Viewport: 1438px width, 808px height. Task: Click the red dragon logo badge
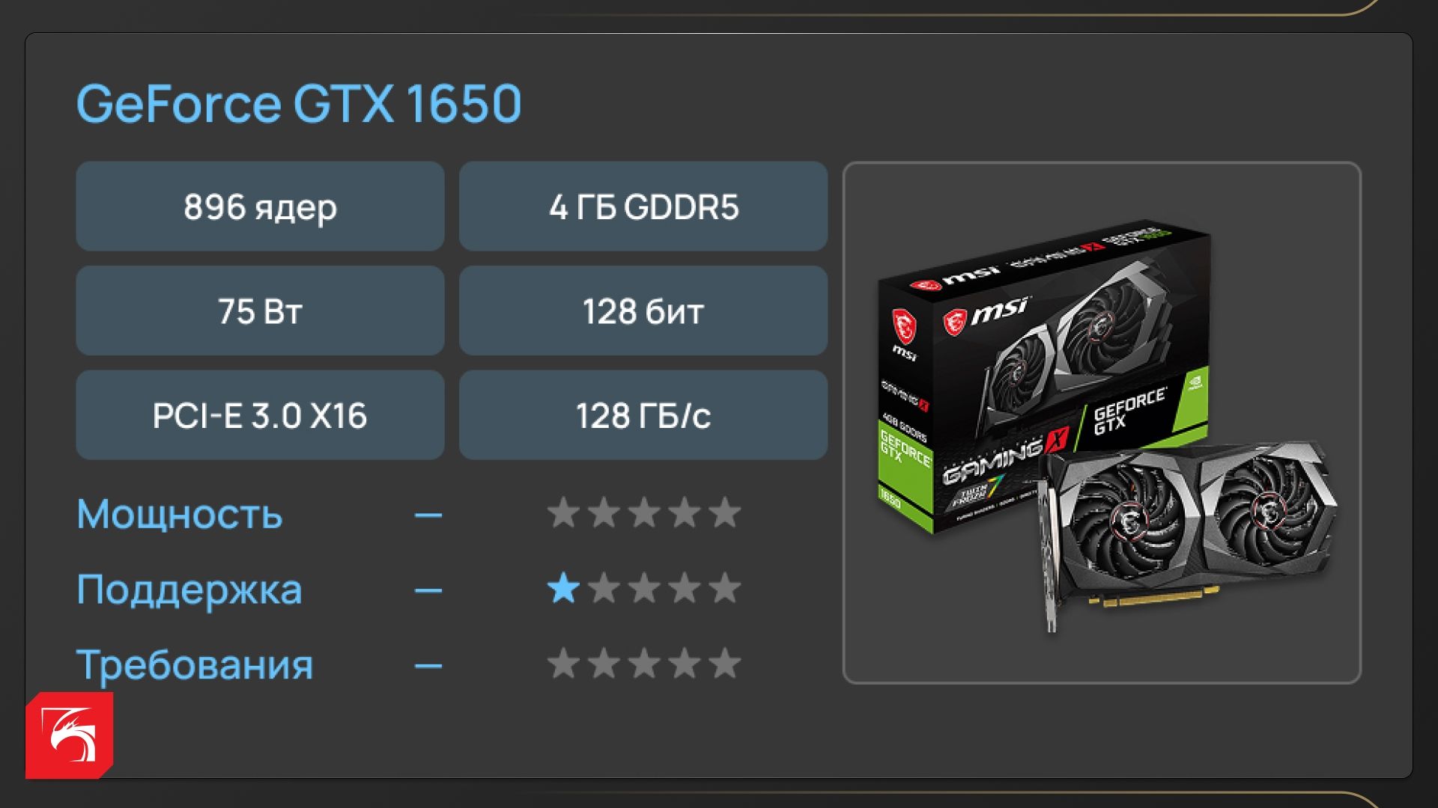click(x=70, y=735)
